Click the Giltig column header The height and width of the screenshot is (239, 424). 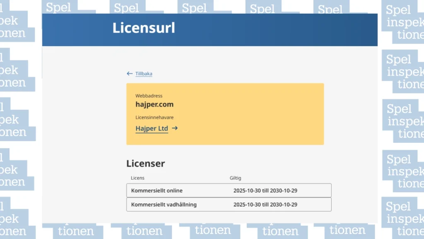(235, 178)
